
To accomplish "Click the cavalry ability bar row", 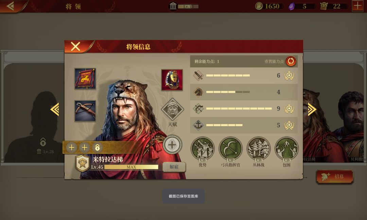I will click(x=244, y=92).
